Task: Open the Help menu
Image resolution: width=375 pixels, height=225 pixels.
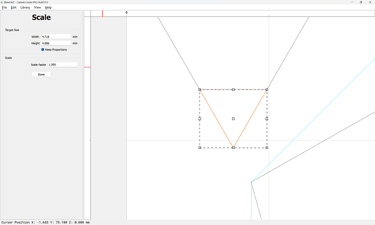Action: click(x=48, y=8)
